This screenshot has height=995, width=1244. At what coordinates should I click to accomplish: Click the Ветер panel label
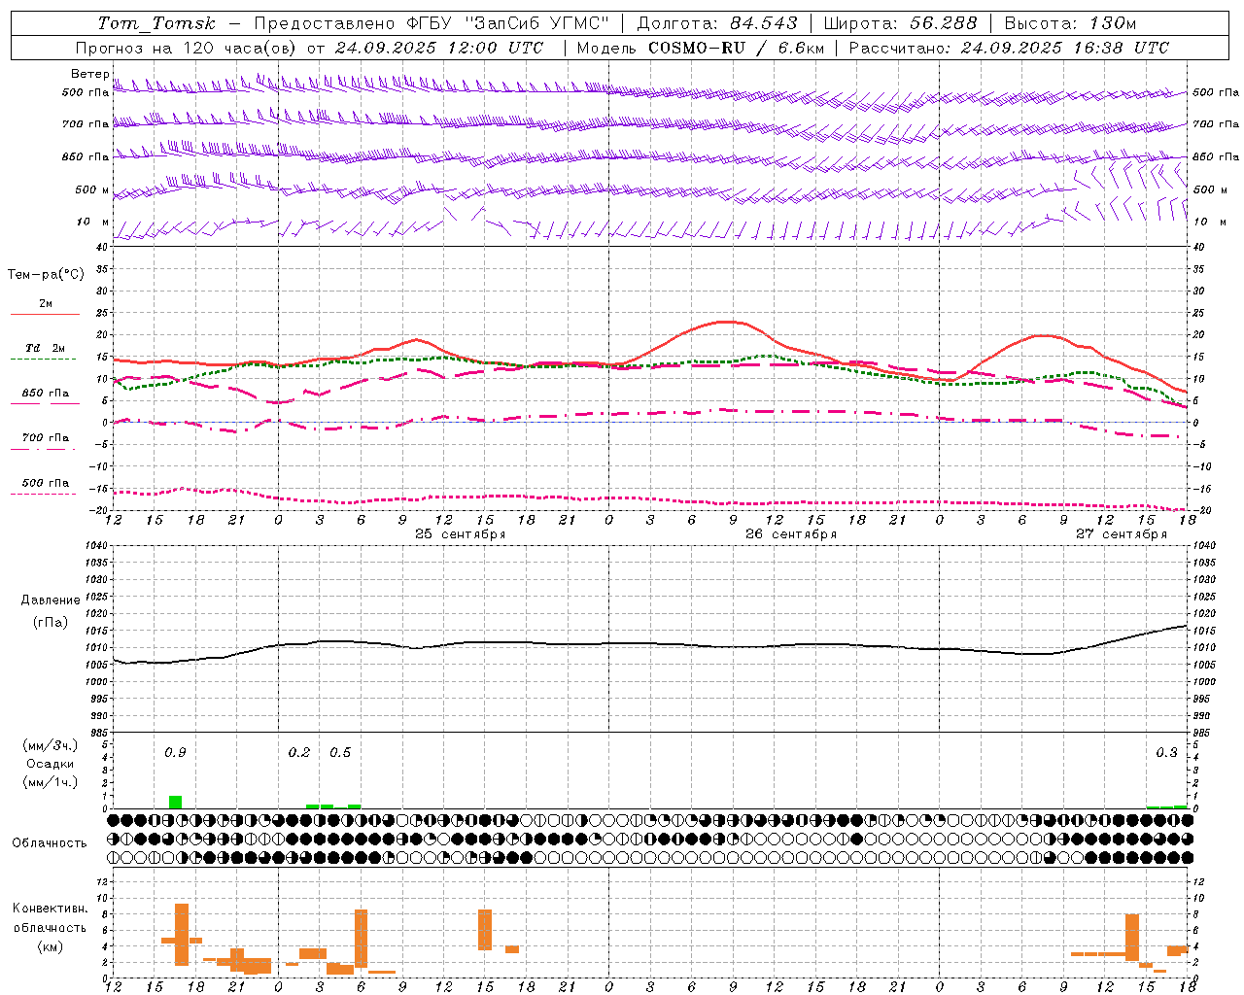point(89,74)
